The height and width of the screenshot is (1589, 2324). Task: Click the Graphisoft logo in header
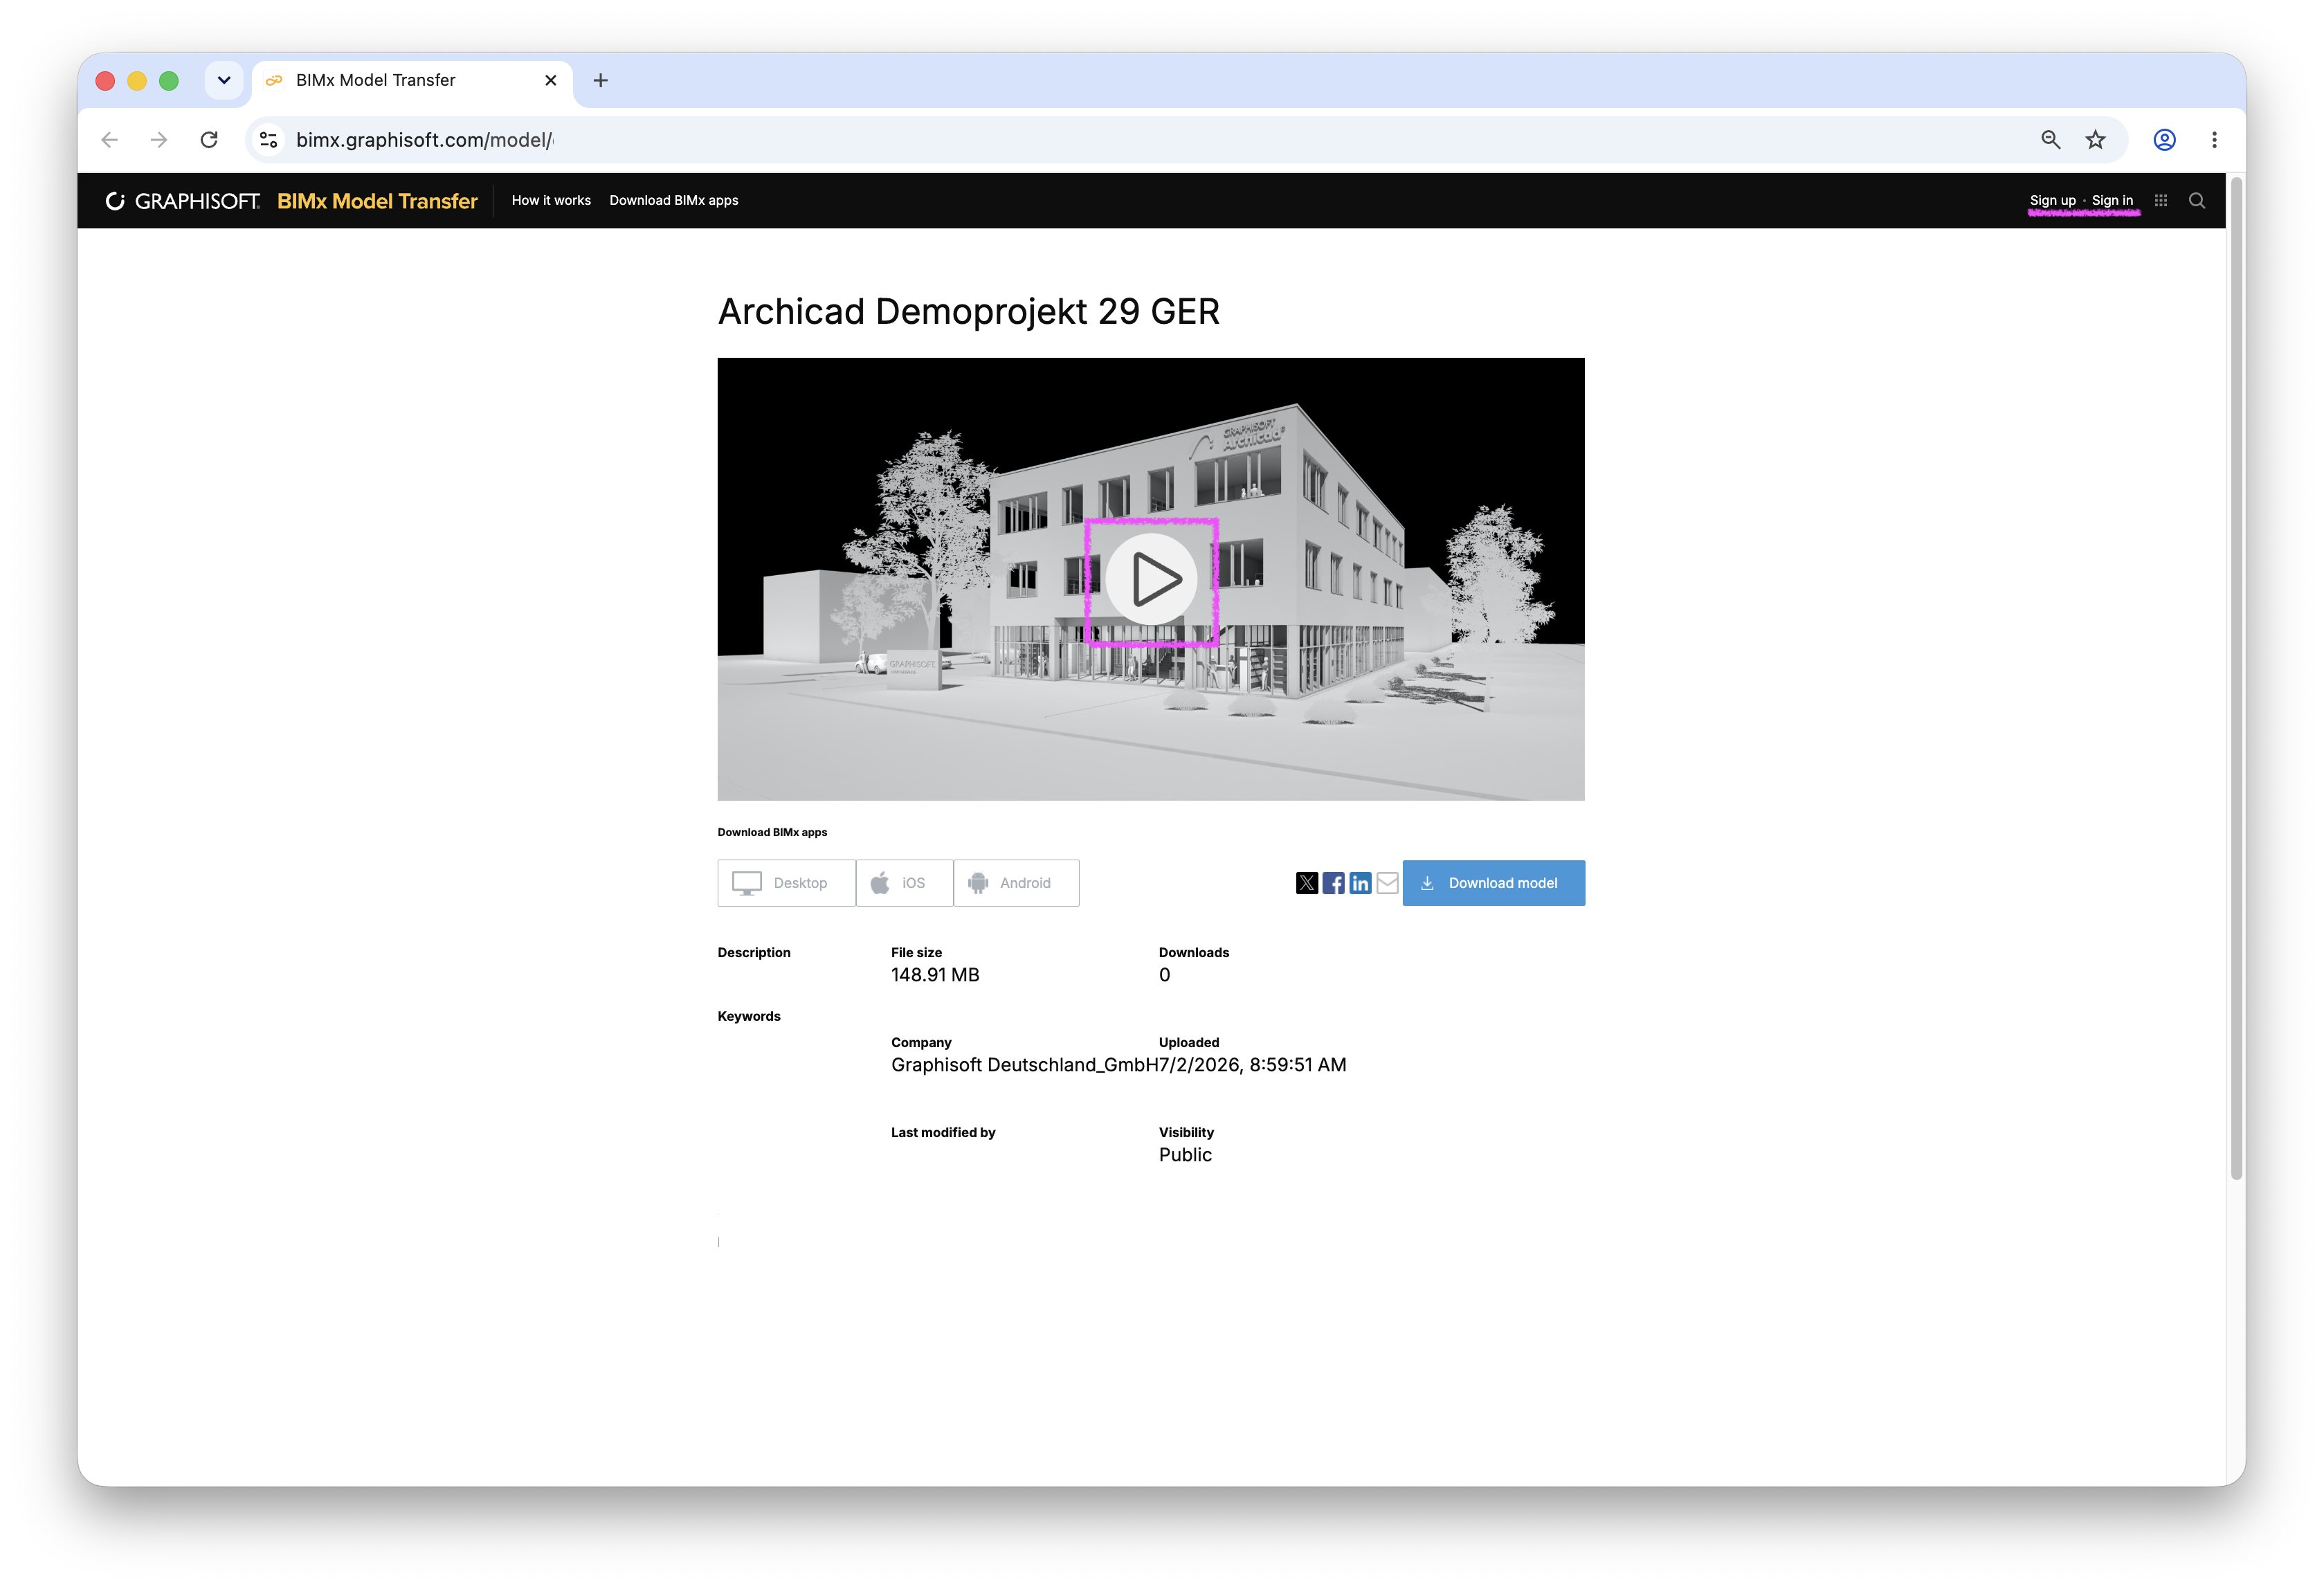tap(183, 201)
